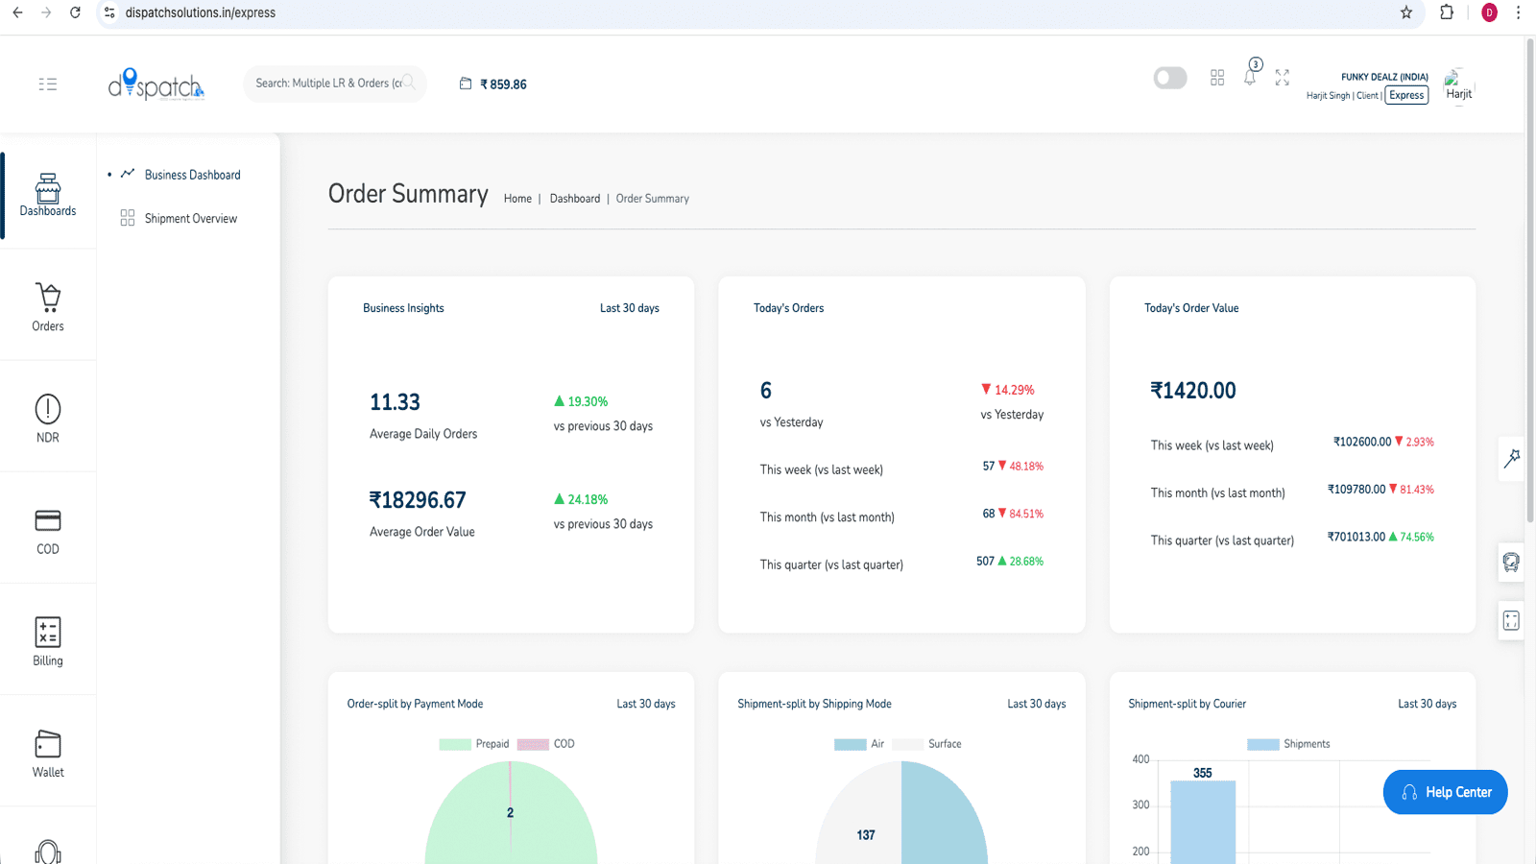Toggle the Prepaid legend in payment chart
The image size is (1536, 864).
474,744
